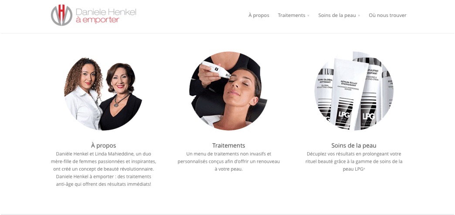Click the "Daniele Henkel" logo wordmark
Image resolution: width=455 pixels, height=215 pixels.
[x=106, y=12]
